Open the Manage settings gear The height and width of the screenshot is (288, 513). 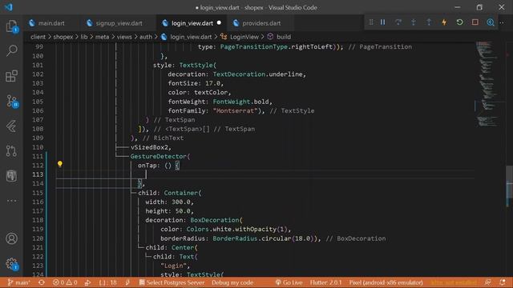pos(12,263)
